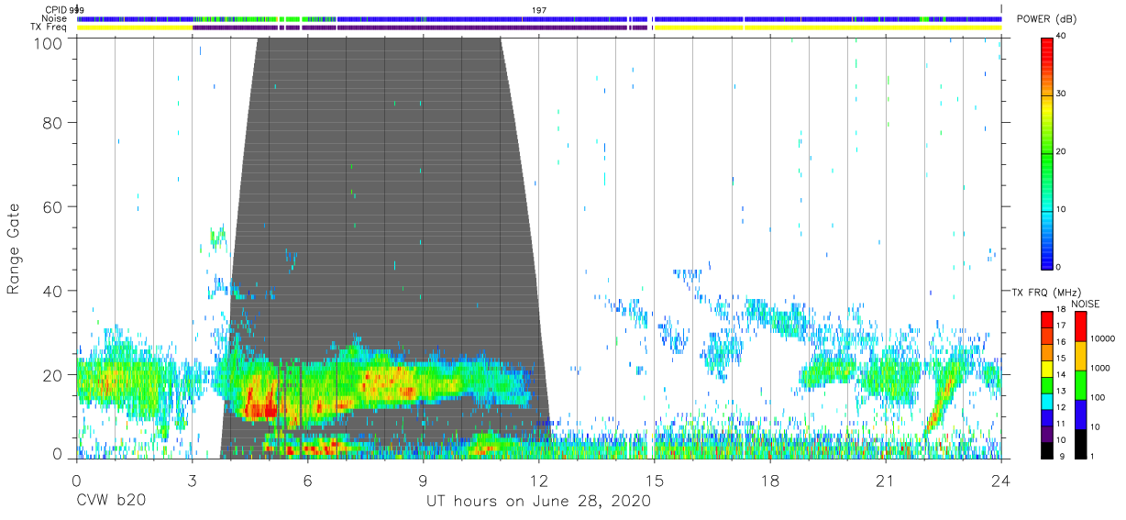Click the 'CPID' row label
The image size is (1126, 520).
pos(55,9)
